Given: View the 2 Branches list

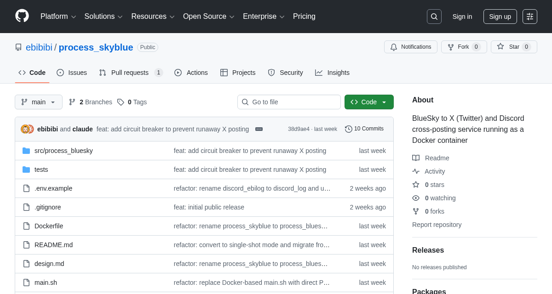Looking at the screenshot, I should point(91,102).
